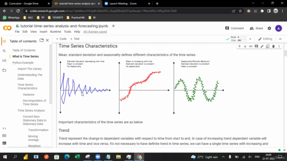
Task: Go to What is Time Series section
Action: tap(26, 56)
